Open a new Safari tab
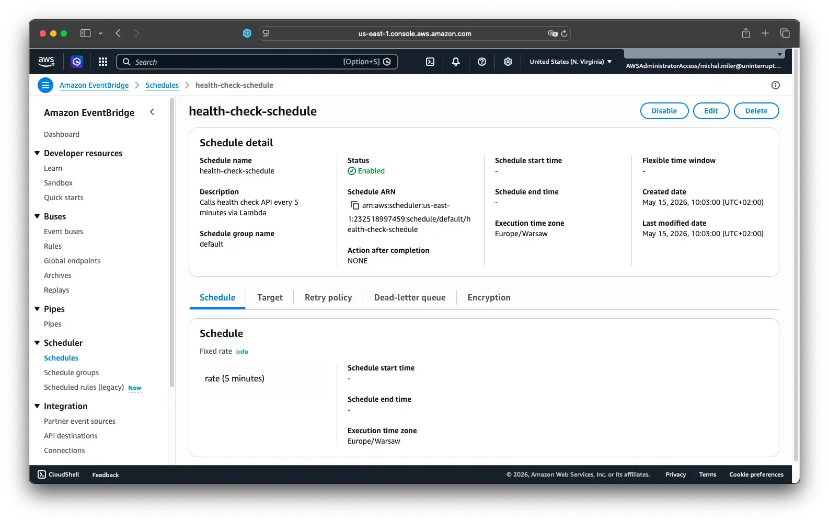The width and height of the screenshot is (829, 522). click(765, 33)
